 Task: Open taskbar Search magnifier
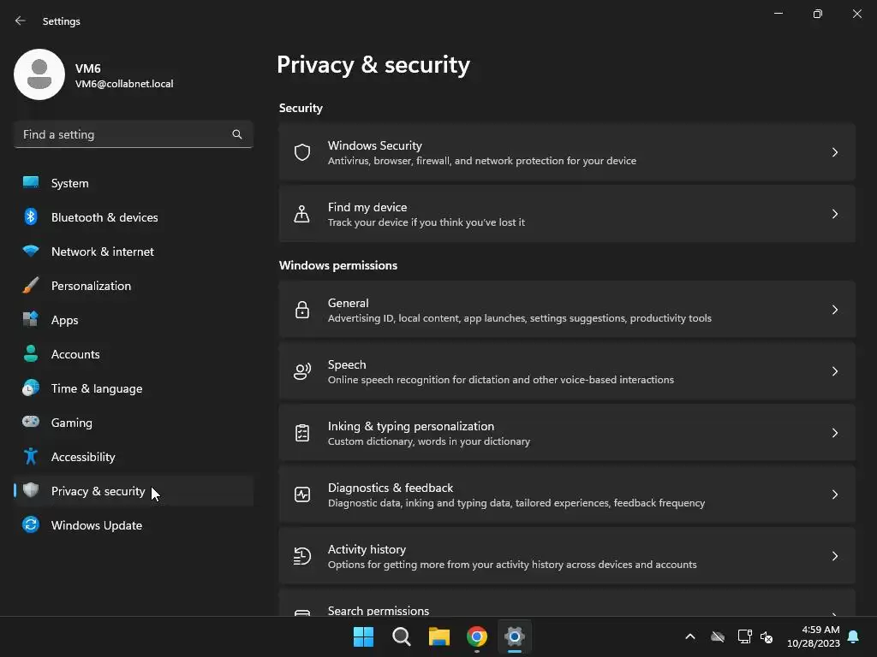401,636
